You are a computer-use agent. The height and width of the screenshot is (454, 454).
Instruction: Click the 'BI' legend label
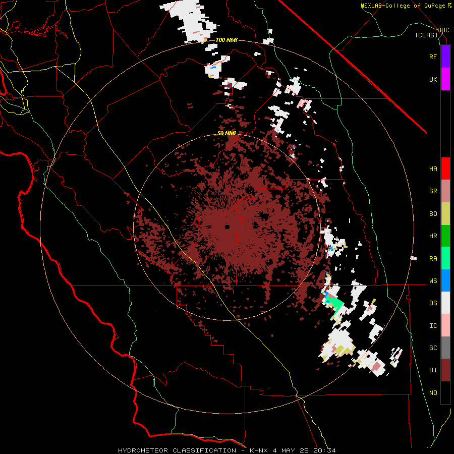(x=433, y=370)
